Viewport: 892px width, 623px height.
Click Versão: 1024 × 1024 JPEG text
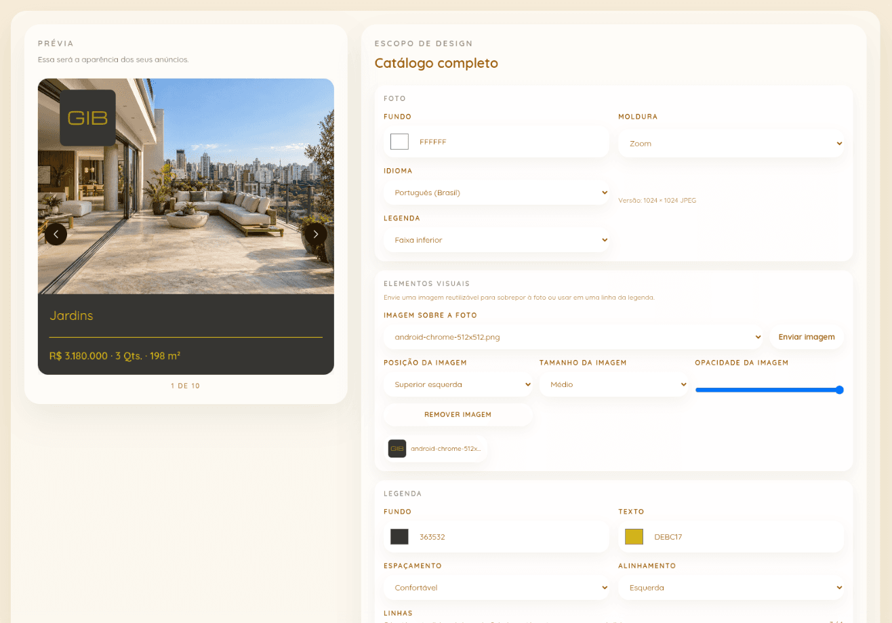pos(657,201)
